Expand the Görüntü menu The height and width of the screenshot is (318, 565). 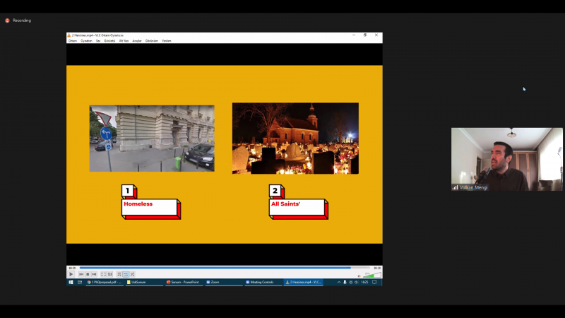(x=109, y=41)
